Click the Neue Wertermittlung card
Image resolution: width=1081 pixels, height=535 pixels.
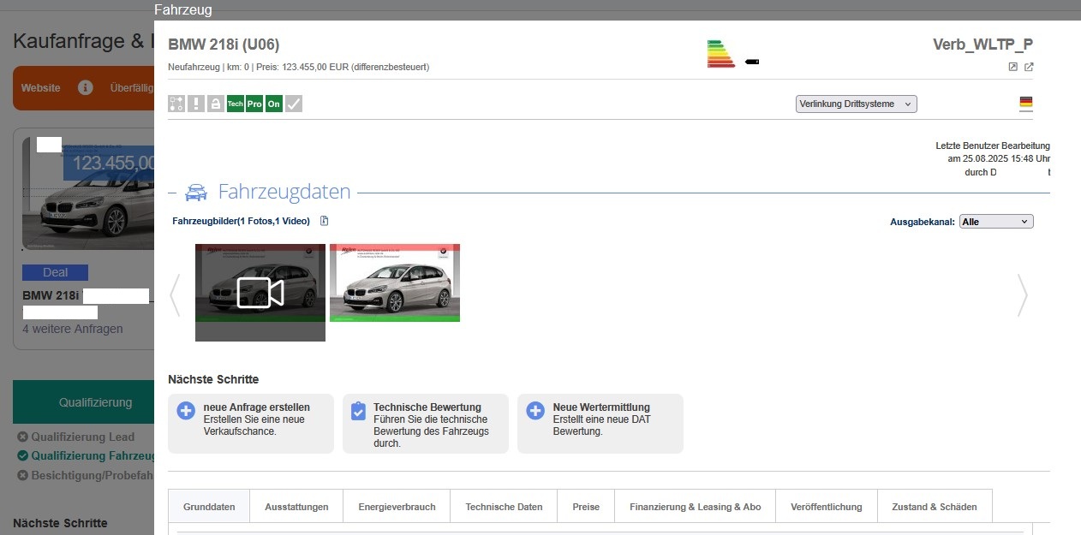pos(600,423)
